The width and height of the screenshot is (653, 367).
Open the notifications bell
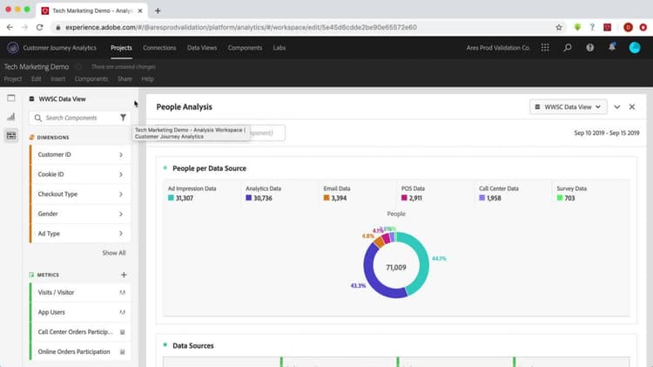tap(612, 47)
